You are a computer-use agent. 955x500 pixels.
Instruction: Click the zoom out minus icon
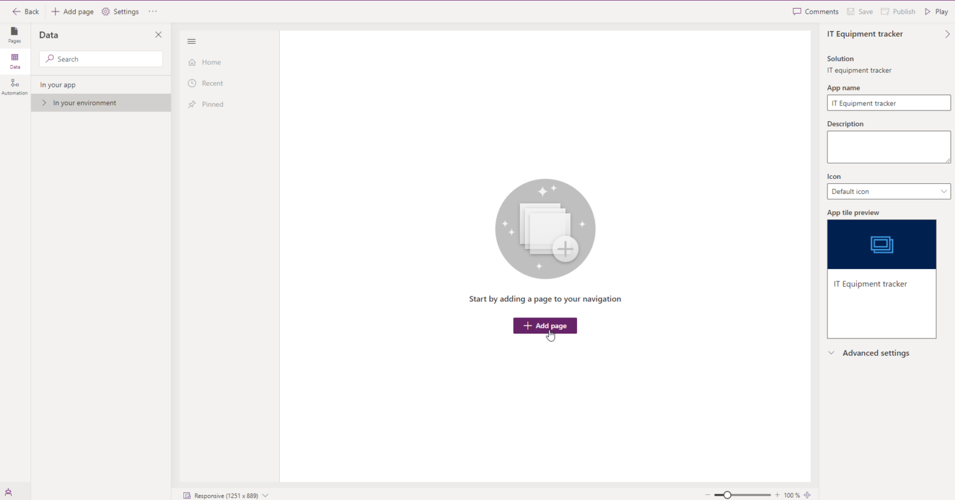(708, 495)
